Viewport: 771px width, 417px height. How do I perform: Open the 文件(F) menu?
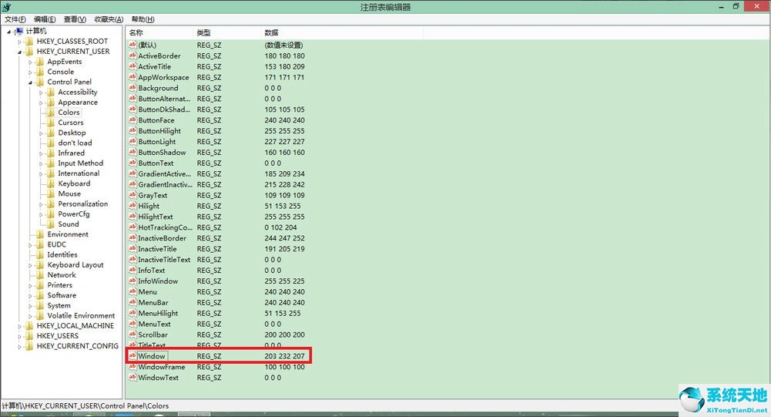(15, 19)
